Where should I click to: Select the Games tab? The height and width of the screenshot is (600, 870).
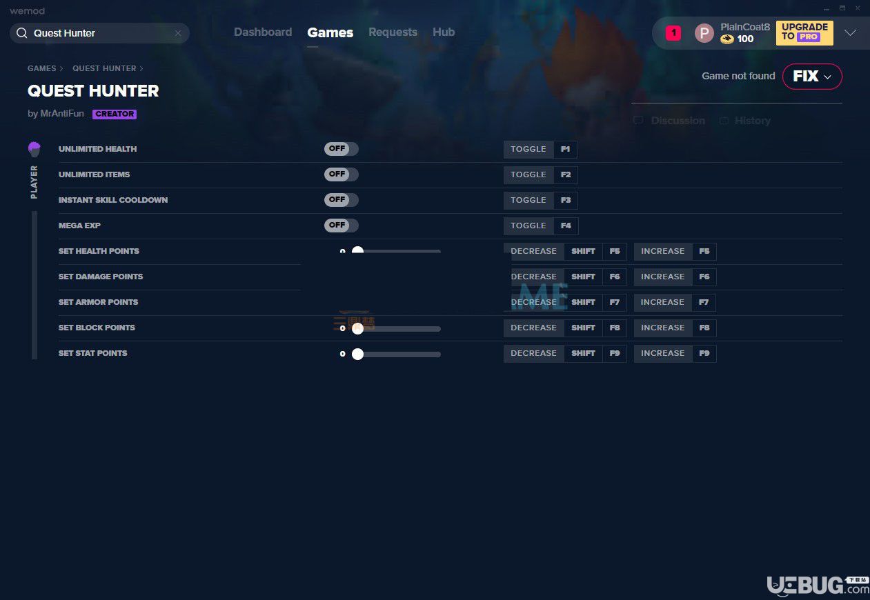click(330, 32)
